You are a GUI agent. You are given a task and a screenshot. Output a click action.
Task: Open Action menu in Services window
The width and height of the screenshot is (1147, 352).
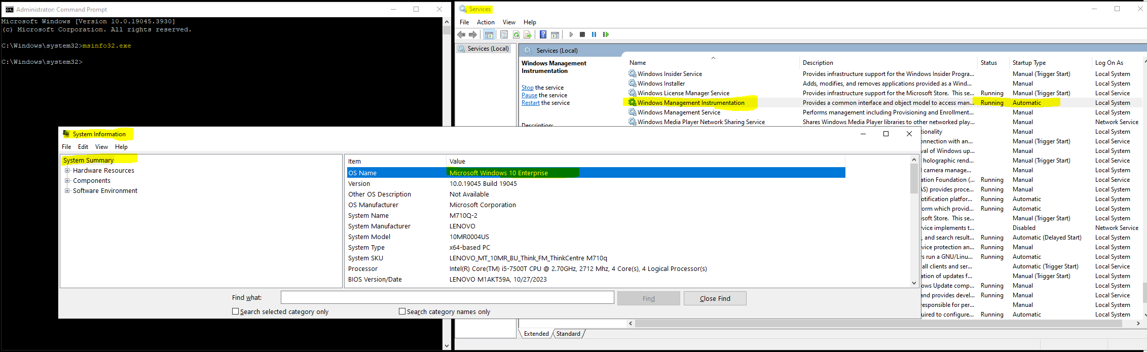(x=486, y=22)
